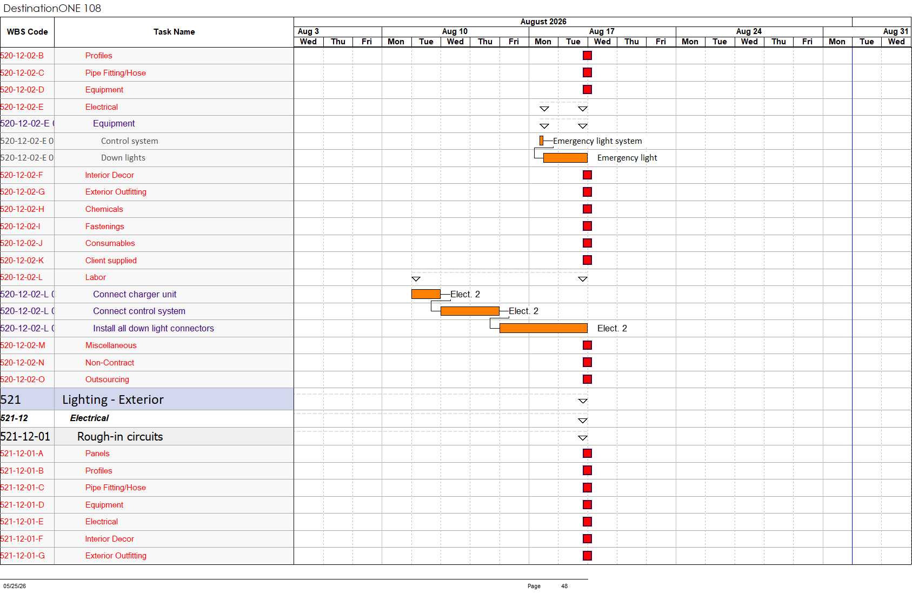Select the Outsourcing task name
The height and width of the screenshot is (593, 912).
coord(107,379)
